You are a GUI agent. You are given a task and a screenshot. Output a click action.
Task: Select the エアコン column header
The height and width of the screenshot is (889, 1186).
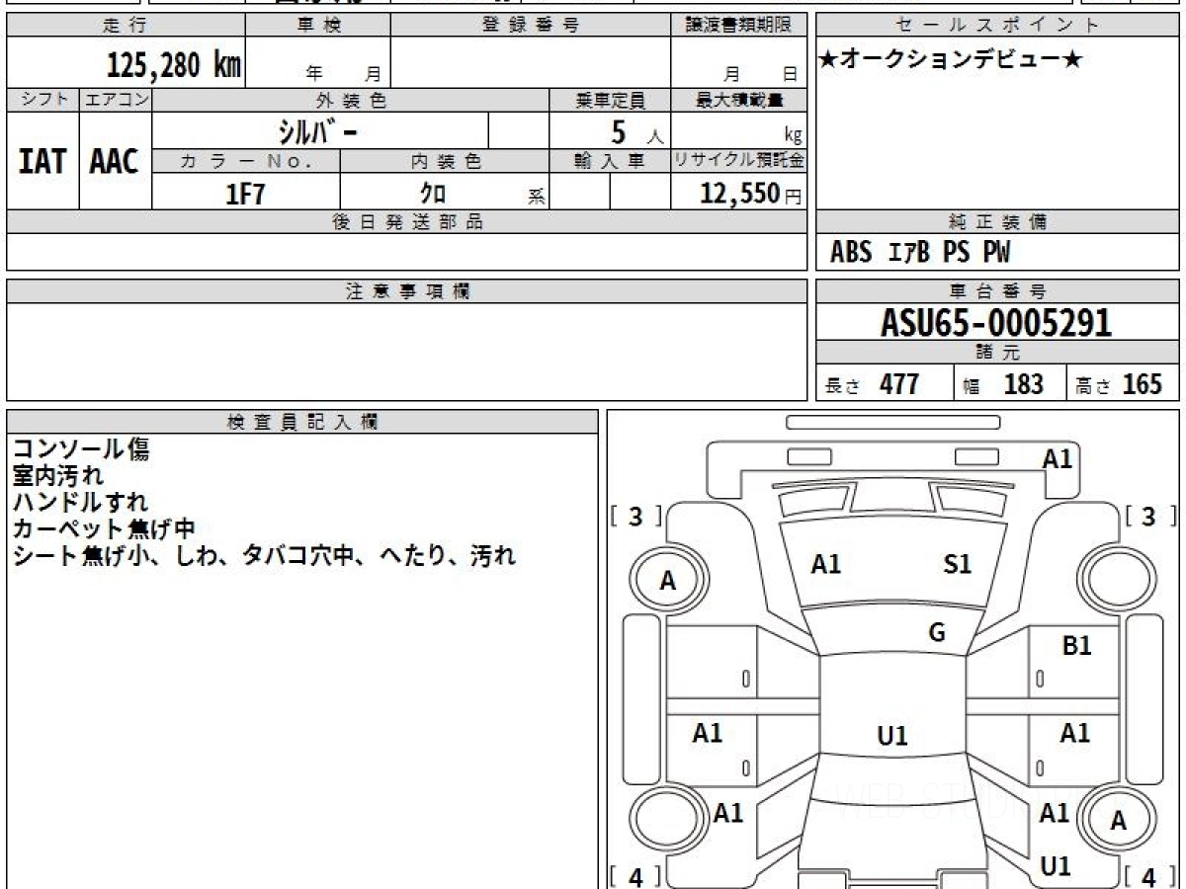pyautogui.click(x=116, y=100)
